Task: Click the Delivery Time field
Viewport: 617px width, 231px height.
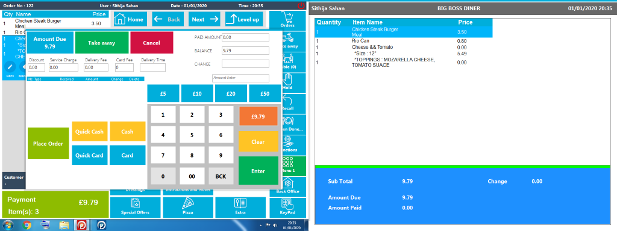Action: [152, 67]
